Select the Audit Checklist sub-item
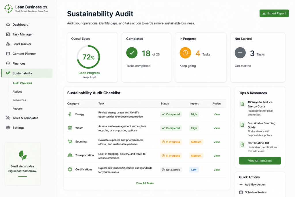Image resolution: width=295 pixels, height=197 pixels. tap(22, 83)
